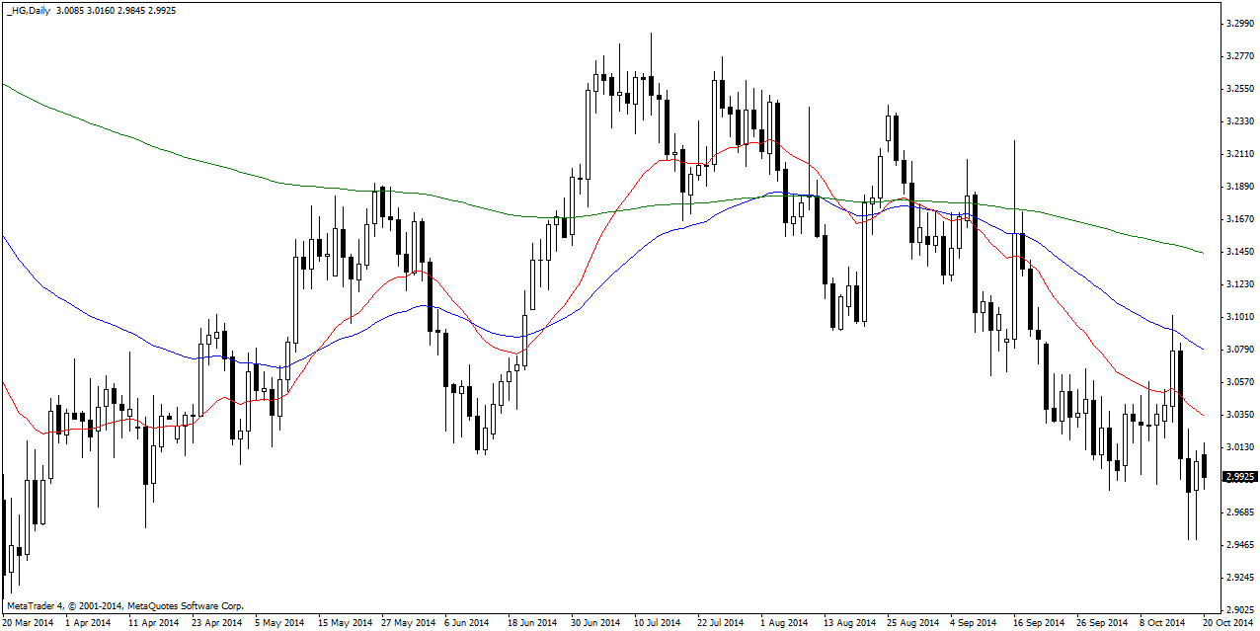Image resolution: width=1260 pixels, height=631 pixels.
Task: Click the last candlestick on the chart
Action: [1204, 467]
